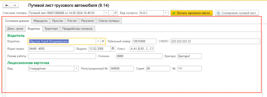Switch to the Транспорт subtab
Screen dimensions: 267x97
pos(51,29)
